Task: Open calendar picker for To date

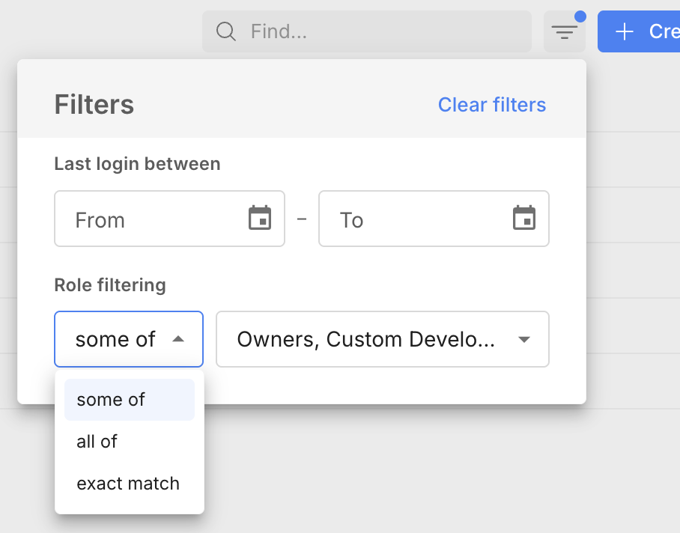Action: tap(523, 218)
